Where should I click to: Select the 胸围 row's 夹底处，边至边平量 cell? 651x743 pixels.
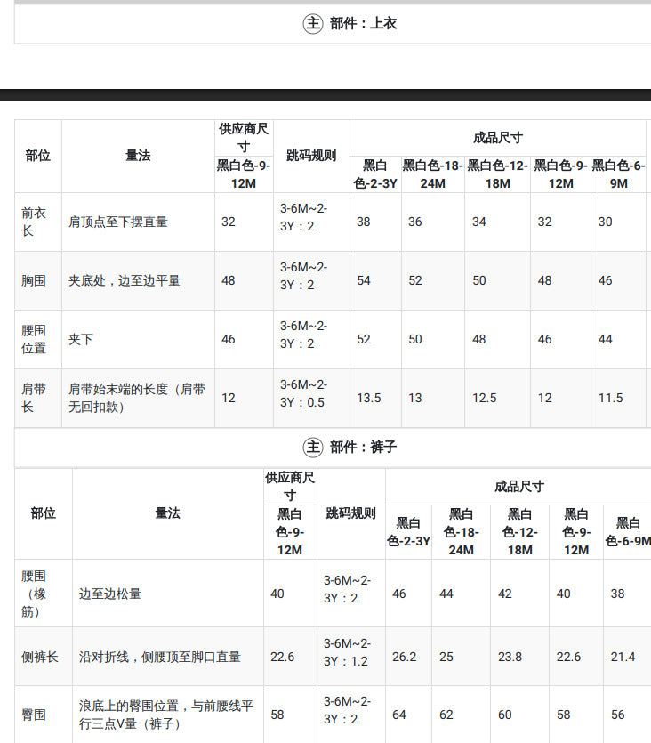(x=124, y=280)
